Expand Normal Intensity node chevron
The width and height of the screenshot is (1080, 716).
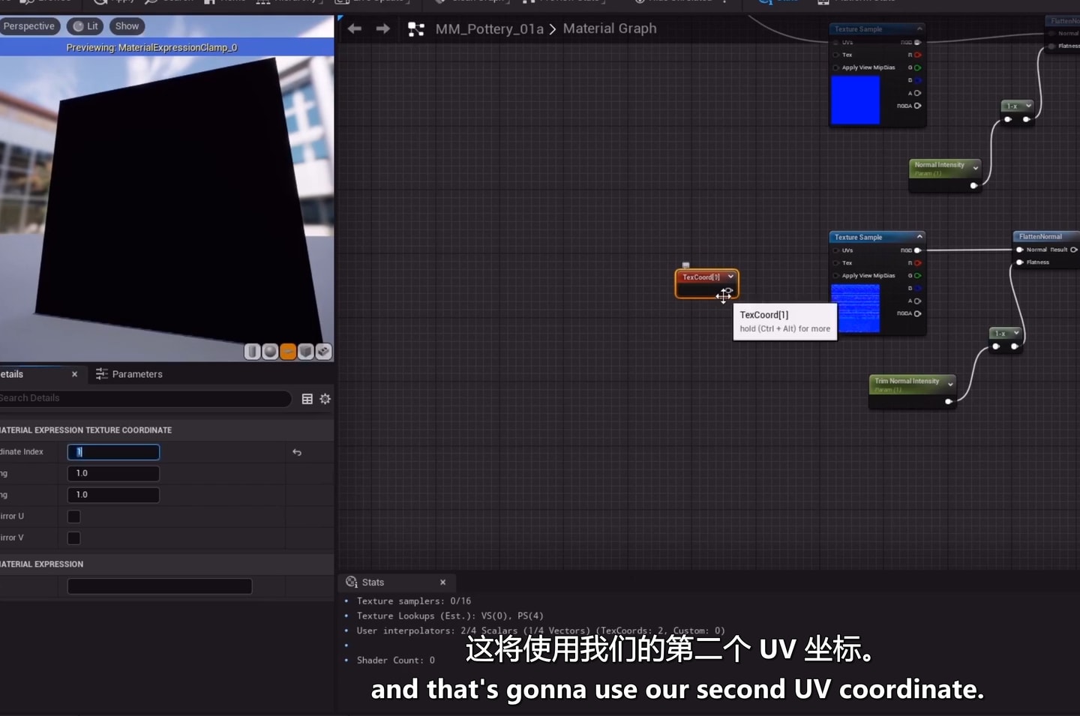coord(975,168)
